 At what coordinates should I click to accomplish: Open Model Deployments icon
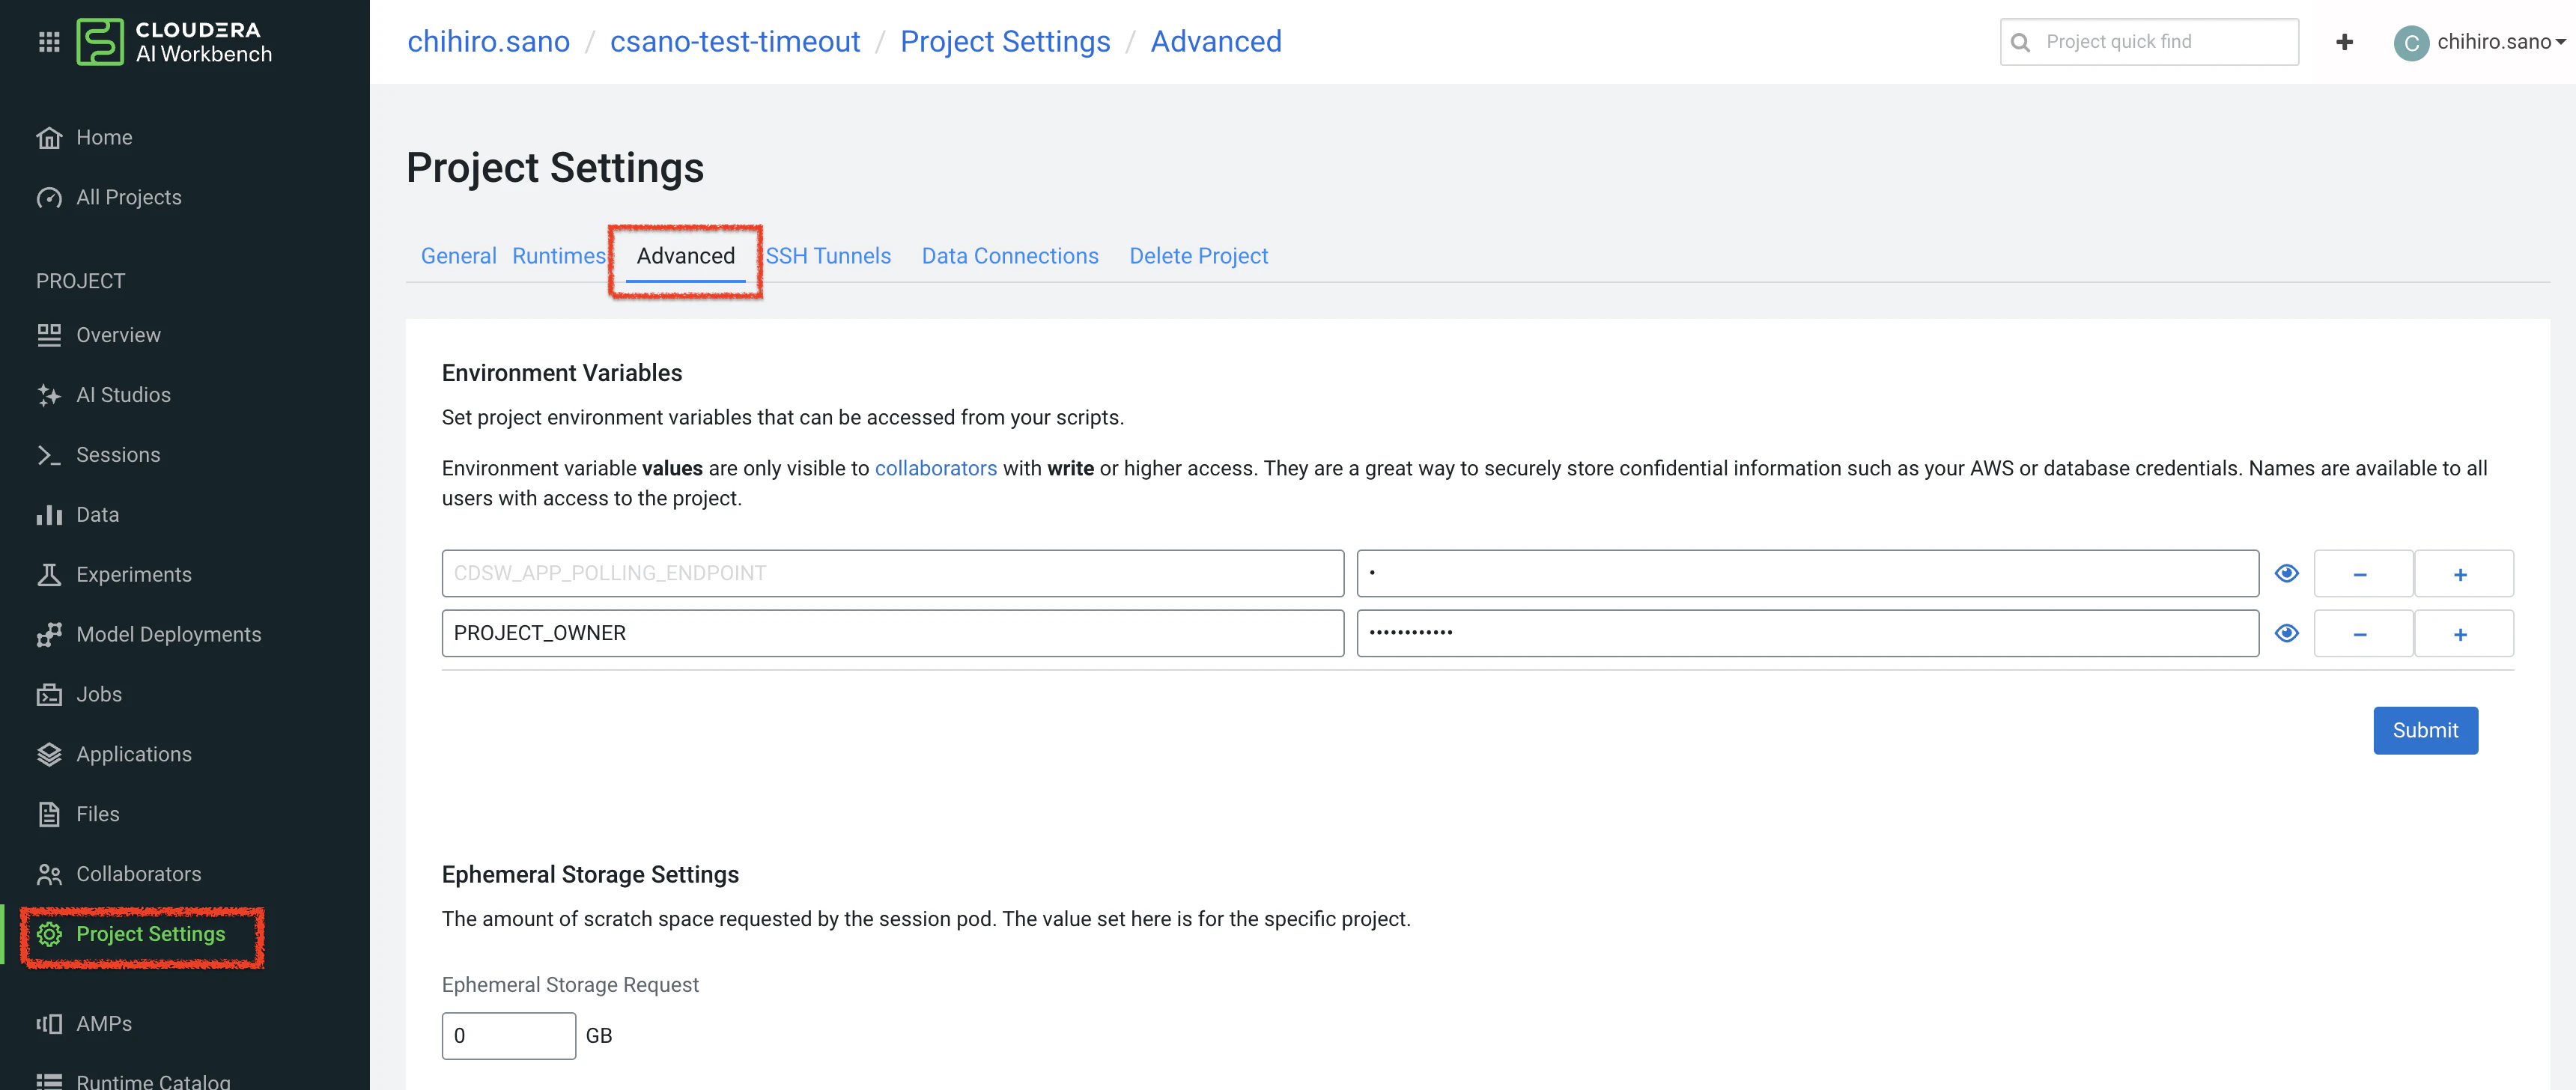[49, 635]
